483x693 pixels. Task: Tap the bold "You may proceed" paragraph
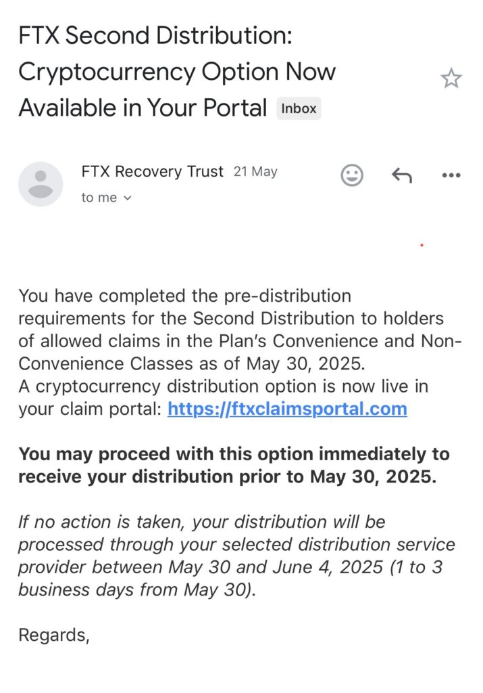(x=233, y=465)
